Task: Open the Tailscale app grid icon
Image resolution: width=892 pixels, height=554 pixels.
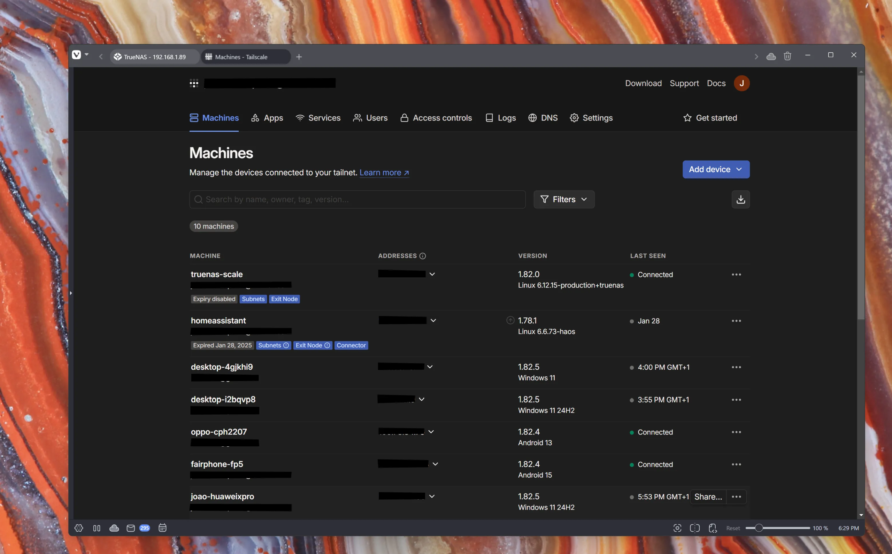Action: tap(194, 83)
